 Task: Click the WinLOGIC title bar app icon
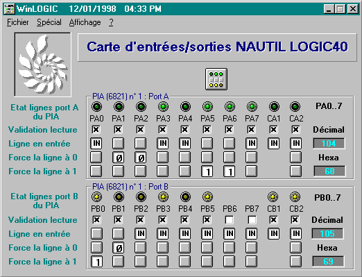pyautogui.click(x=10, y=9)
